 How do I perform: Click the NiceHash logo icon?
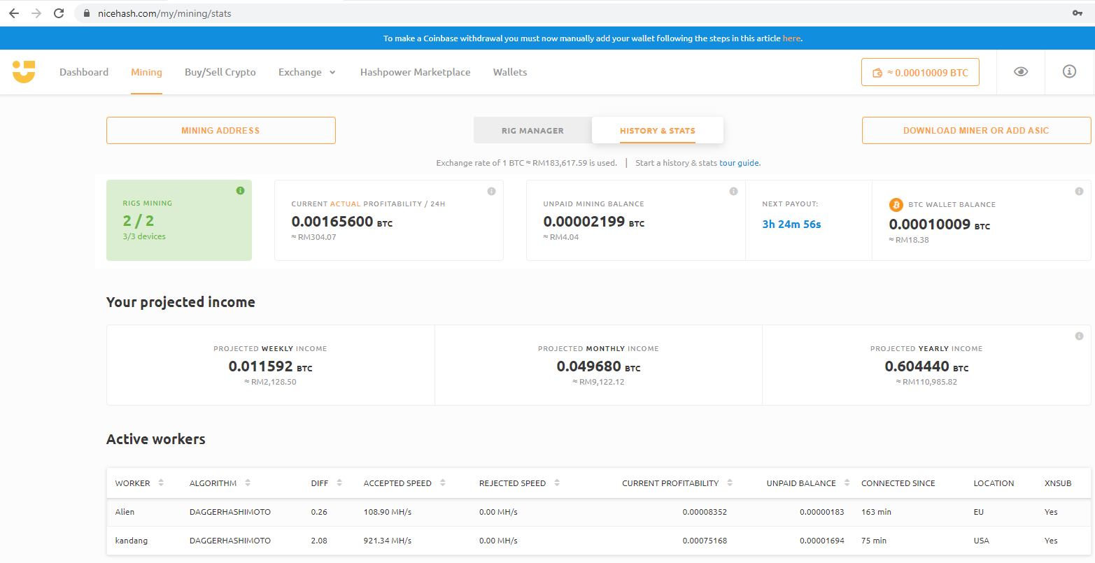pos(23,72)
